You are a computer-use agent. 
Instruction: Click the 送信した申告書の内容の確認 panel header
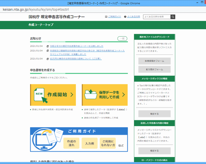(x=154, y=123)
